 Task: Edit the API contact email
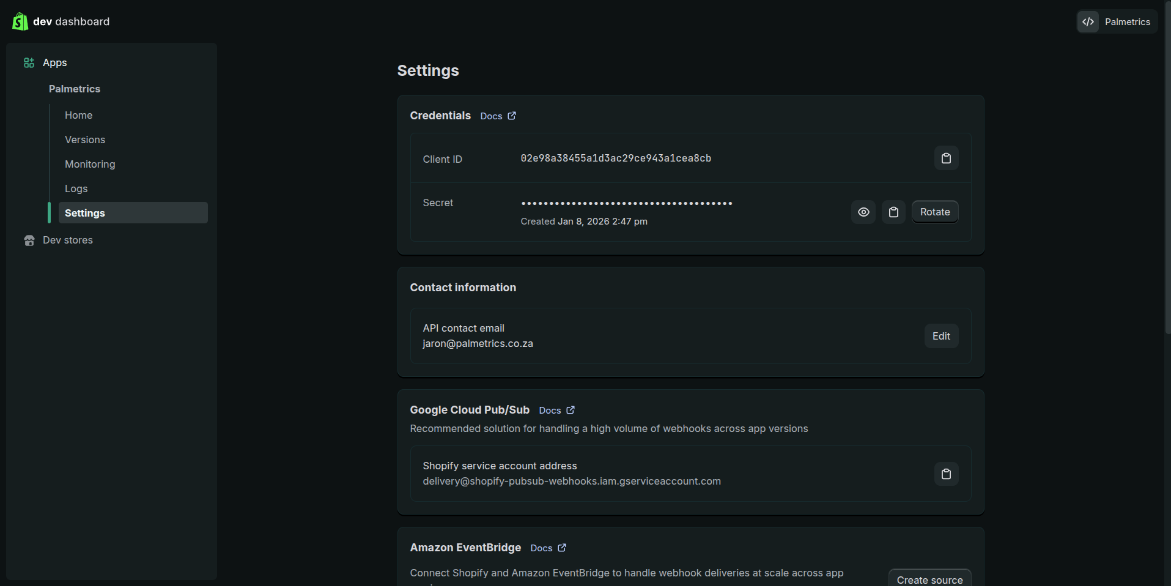point(940,336)
